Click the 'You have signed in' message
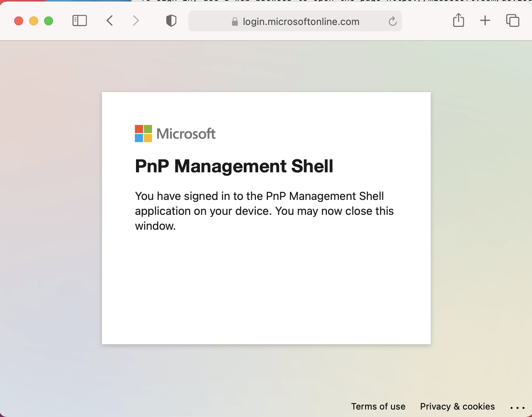 [x=265, y=211]
